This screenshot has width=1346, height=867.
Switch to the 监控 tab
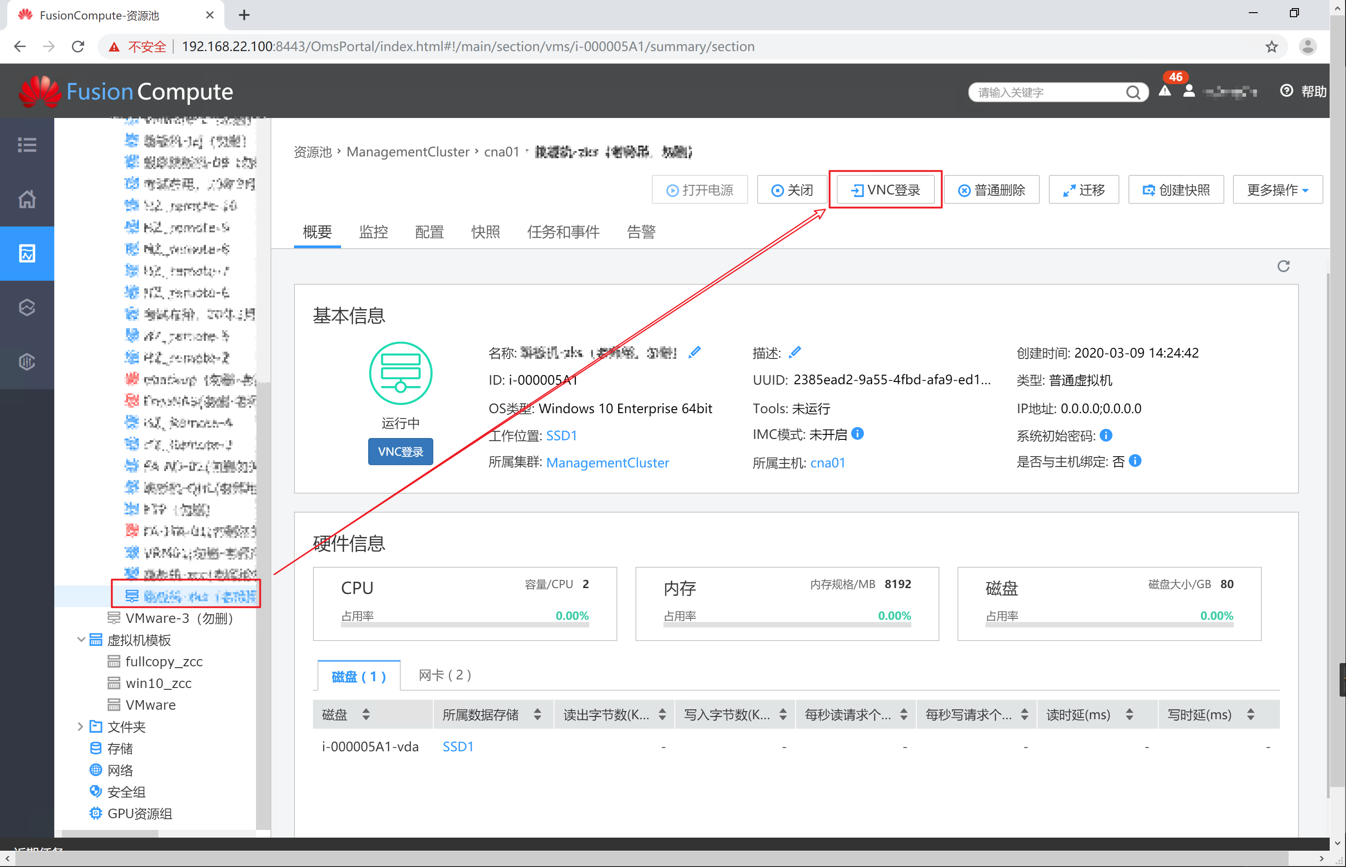(x=374, y=232)
